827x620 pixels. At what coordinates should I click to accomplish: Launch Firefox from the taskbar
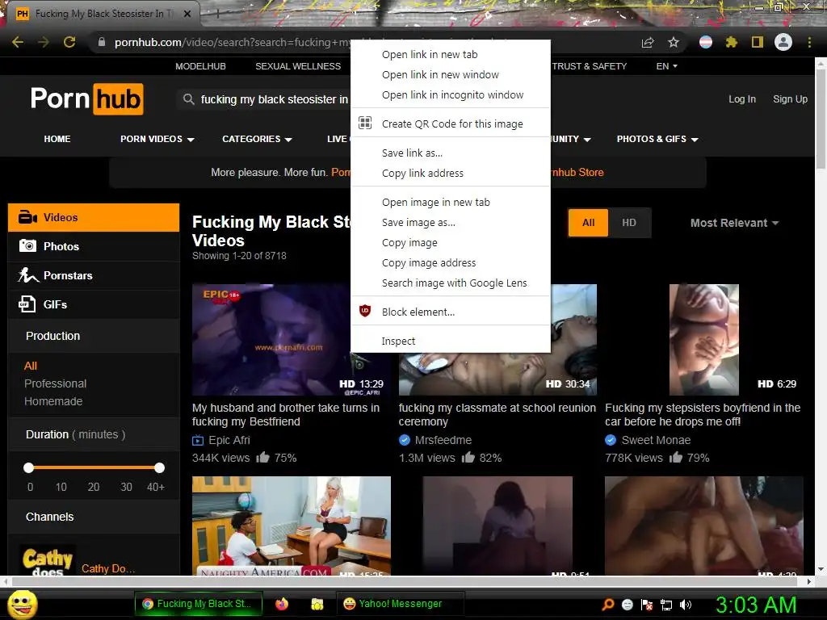click(x=282, y=604)
